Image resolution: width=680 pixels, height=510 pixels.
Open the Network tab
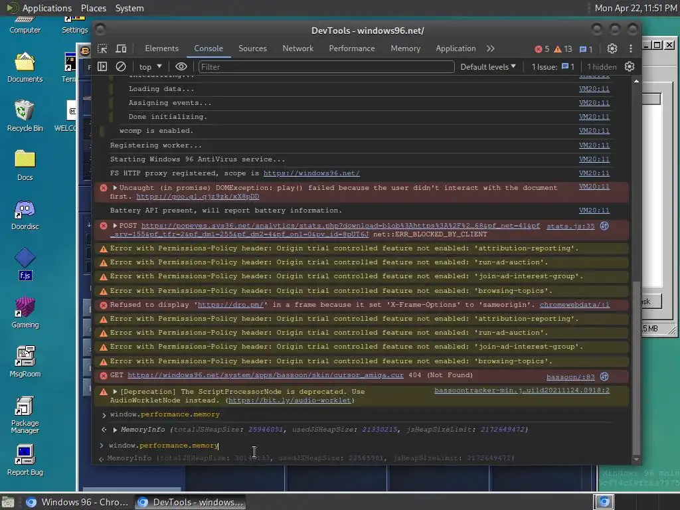click(298, 48)
